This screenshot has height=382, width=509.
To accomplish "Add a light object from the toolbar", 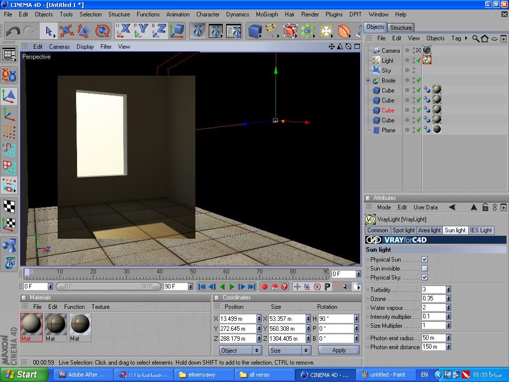I will [x=326, y=31].
